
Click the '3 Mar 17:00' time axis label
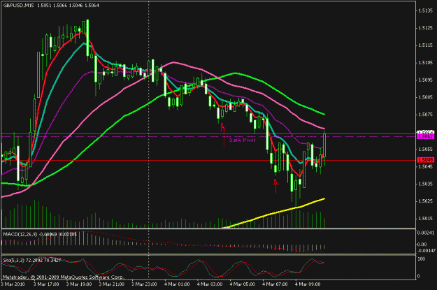[x=46, y=284]
